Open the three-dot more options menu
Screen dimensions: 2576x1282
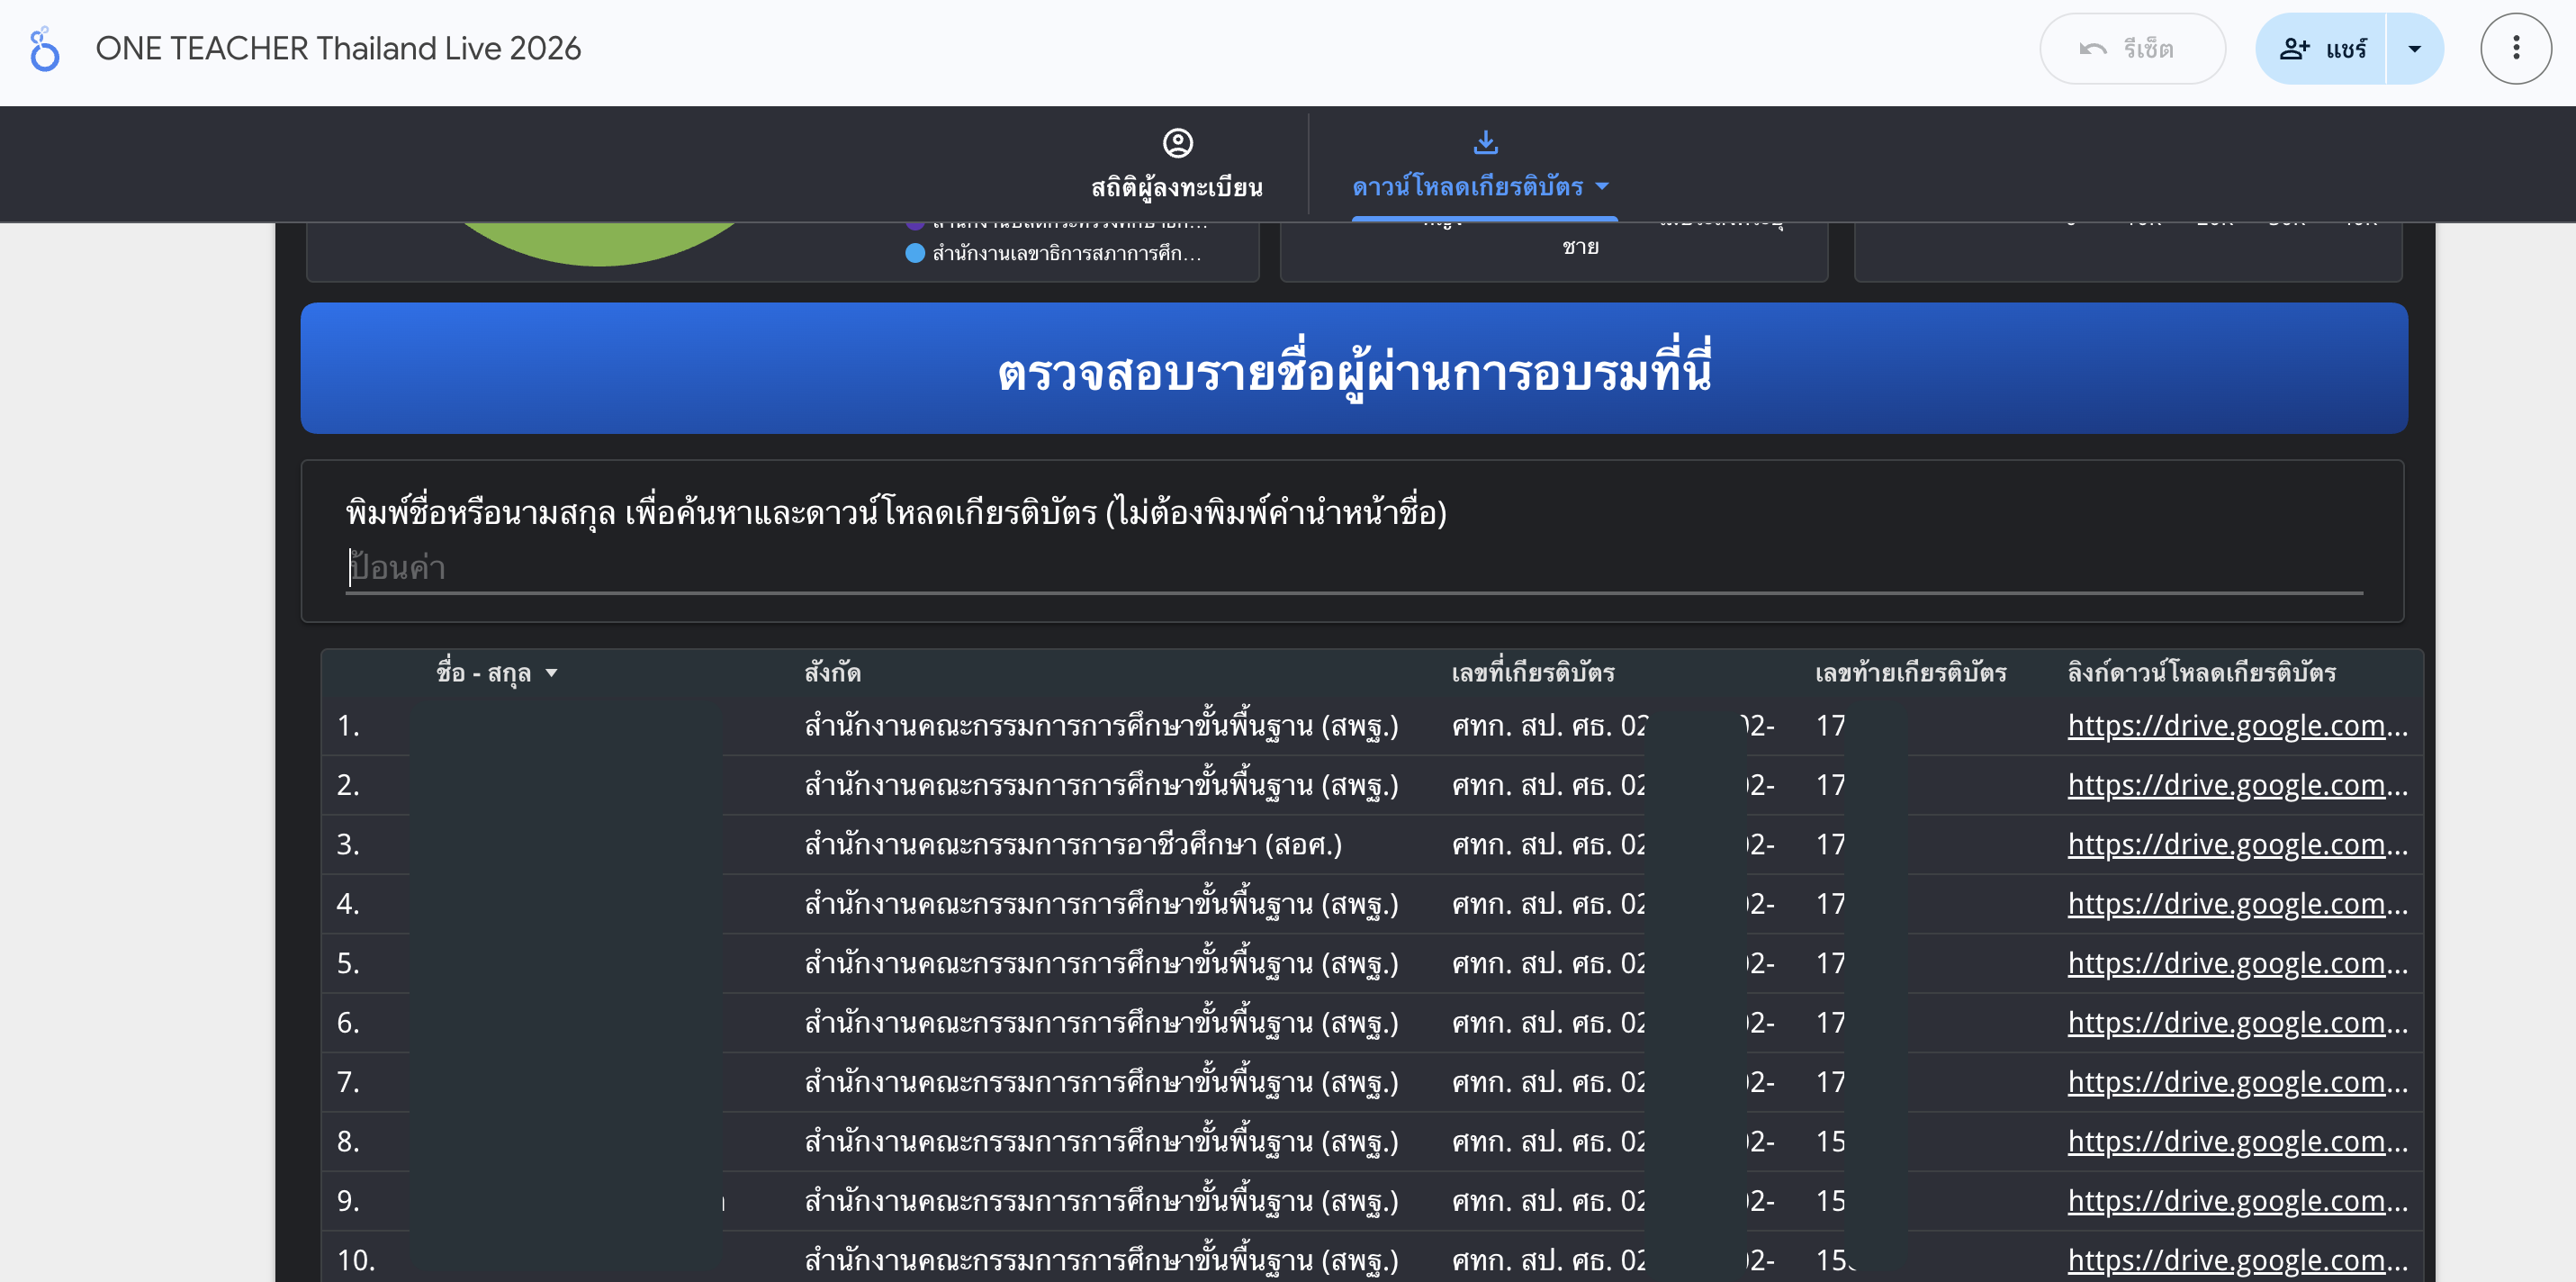[x=2515, y=48]
